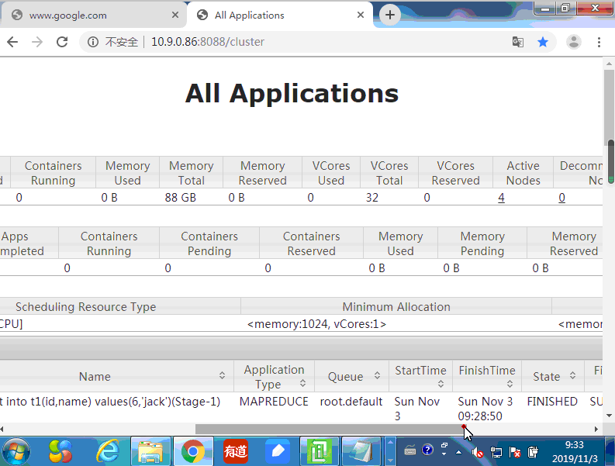This screenshot has width=615, height=466.
Task: Open the Active Nodes count link
Action: (501, 198)
